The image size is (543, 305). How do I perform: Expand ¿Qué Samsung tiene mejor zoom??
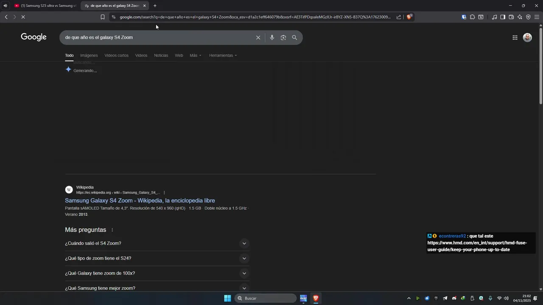click(x=157, y=288)
